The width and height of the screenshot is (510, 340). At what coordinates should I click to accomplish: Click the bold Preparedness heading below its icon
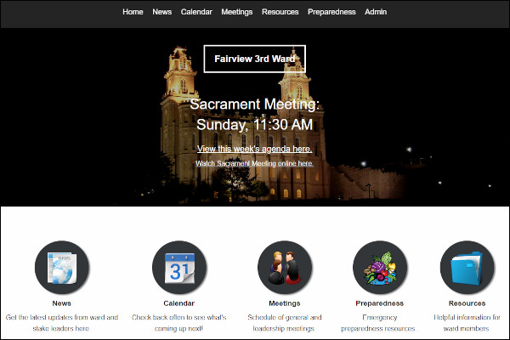pos(379,303)
